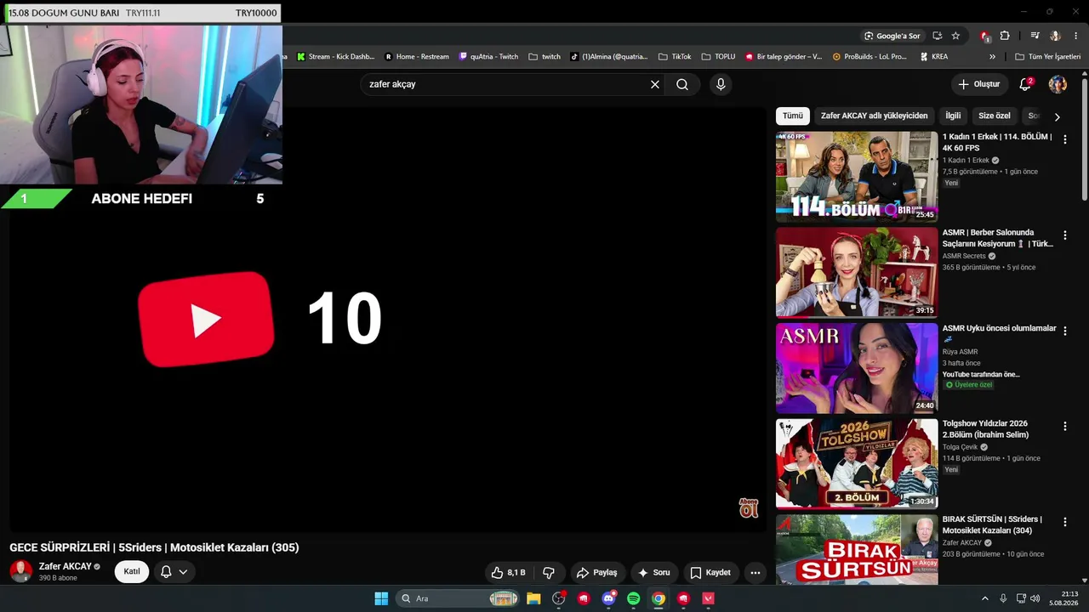
Task: Show hidden system tray icons
Action: click(x=985, y=598)
